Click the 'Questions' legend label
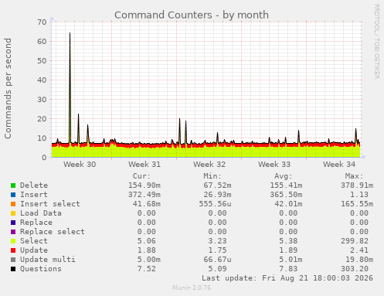 click(x=41, y=269)
